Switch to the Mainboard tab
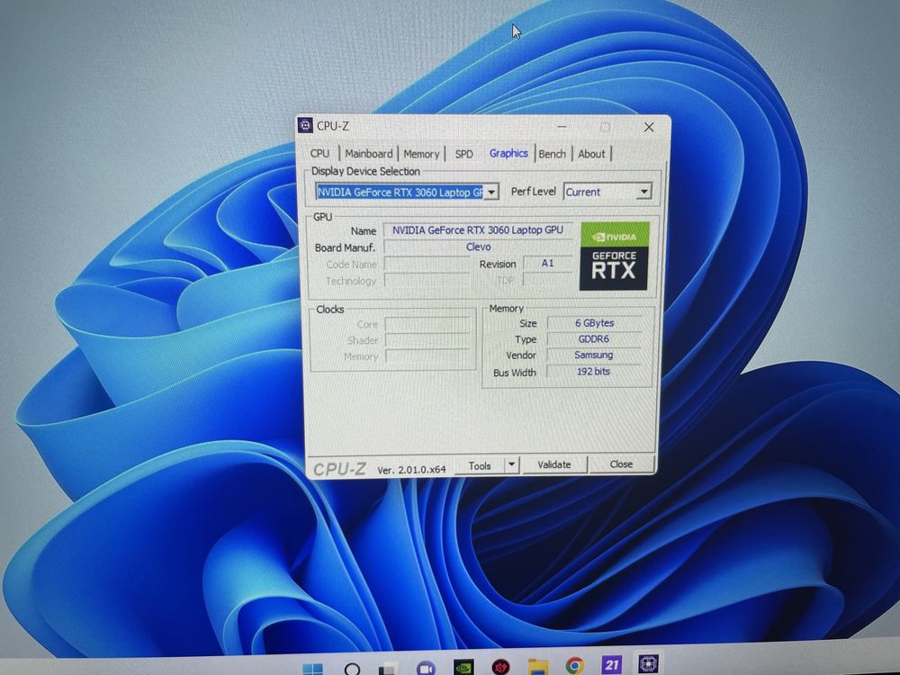Image resolution: width=900 pixels, height=675 pixels. (368, 154)
